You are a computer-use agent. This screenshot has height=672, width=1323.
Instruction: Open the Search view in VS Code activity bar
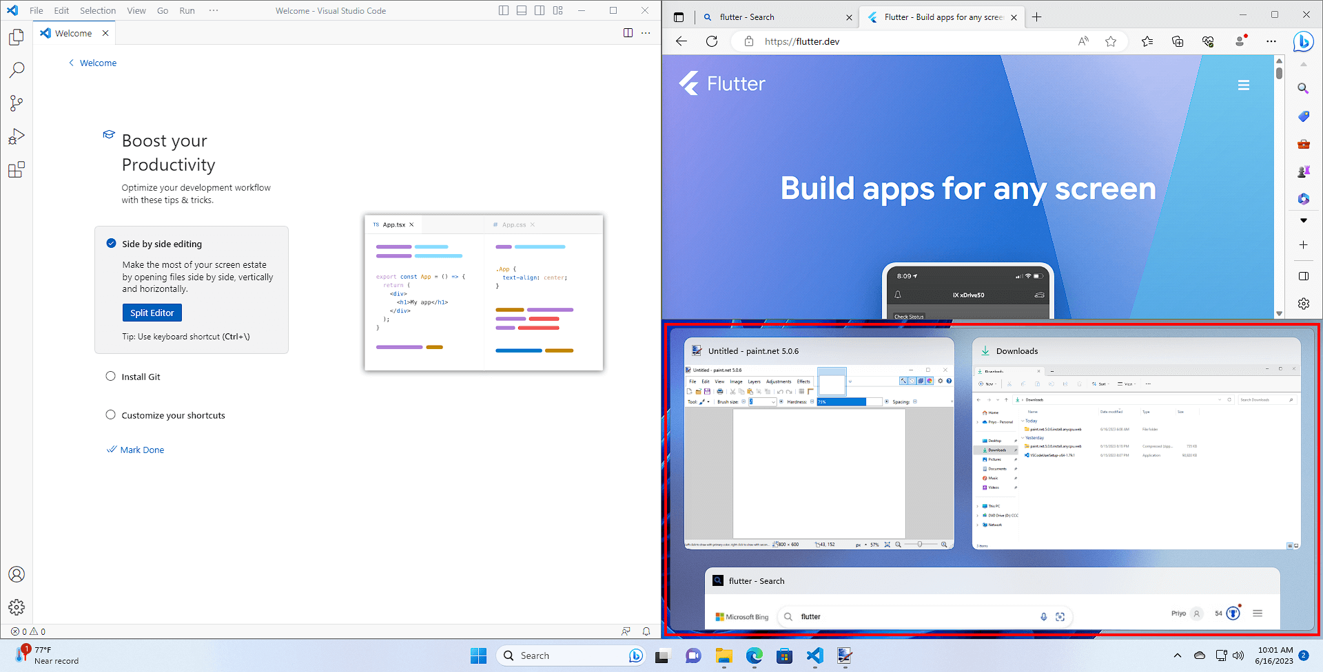(17, 70)
